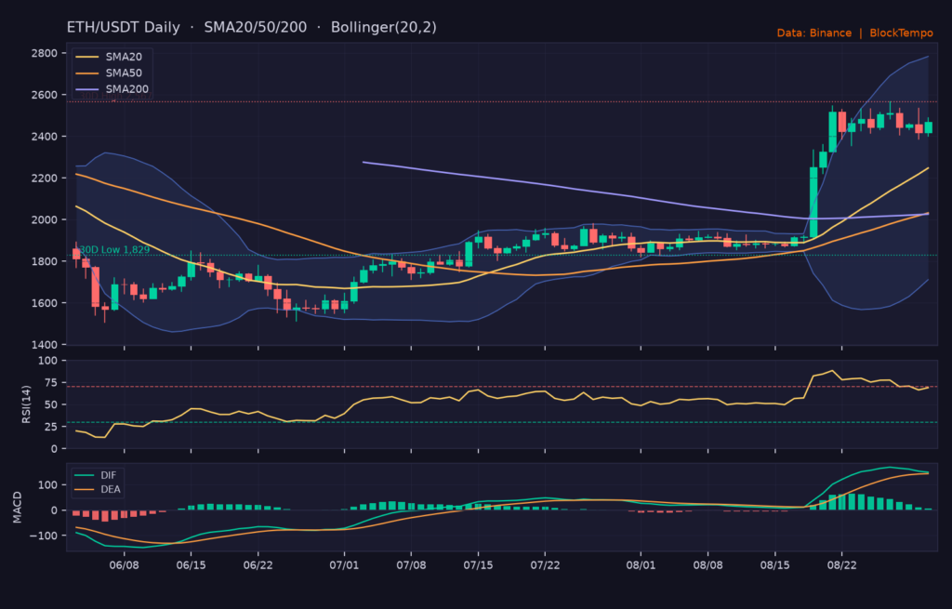The image size is (952, 609).
Task: Click the MACD panel axis title
Action: point(17,508)
